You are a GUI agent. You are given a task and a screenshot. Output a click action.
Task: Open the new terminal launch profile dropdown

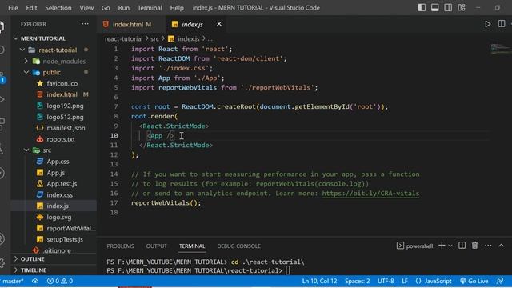[450, 246]
